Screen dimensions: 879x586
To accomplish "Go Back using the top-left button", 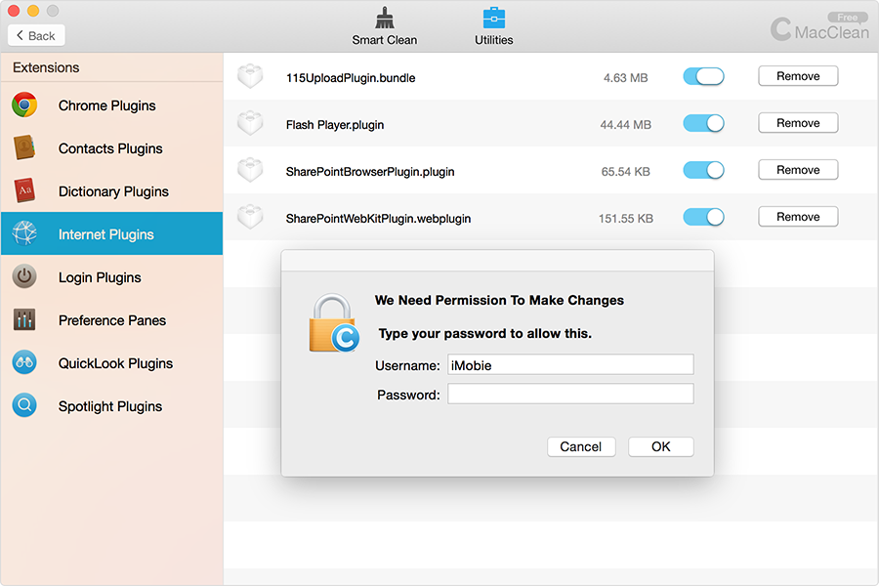I will coord(36,35).
